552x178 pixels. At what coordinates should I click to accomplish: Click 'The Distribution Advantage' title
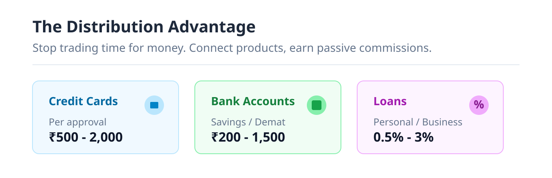coord(144,27)
